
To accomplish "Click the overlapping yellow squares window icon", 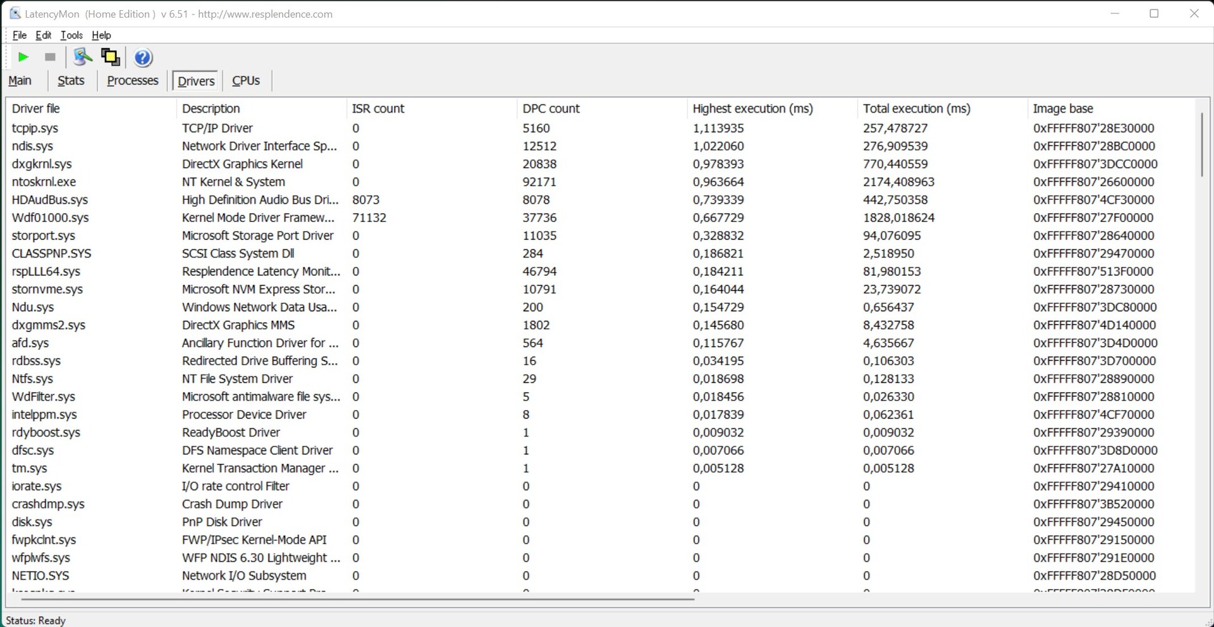I will [111, 58].
